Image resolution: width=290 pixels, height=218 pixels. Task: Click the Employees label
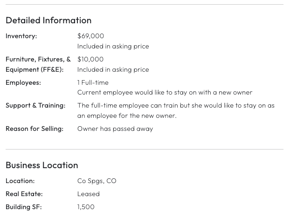23,82
